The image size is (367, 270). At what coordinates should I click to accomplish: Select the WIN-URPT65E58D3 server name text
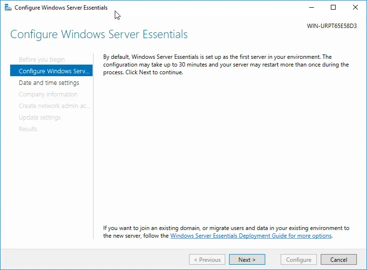pyautogui.click(x=332, y=26)
